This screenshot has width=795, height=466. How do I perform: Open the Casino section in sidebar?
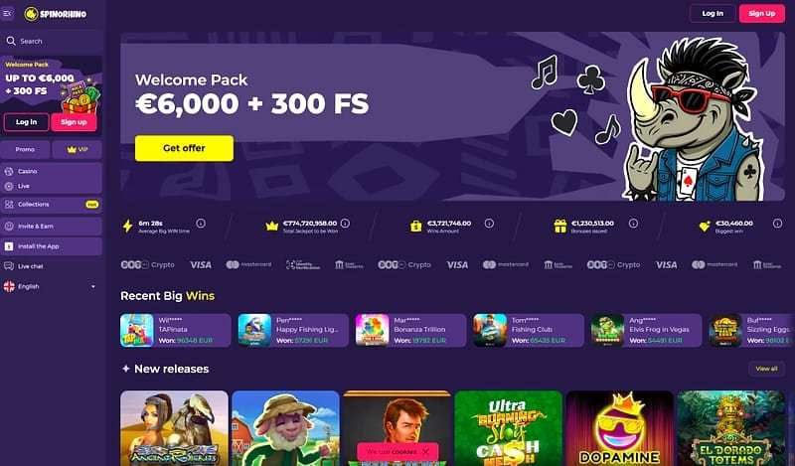pos(52,171)
